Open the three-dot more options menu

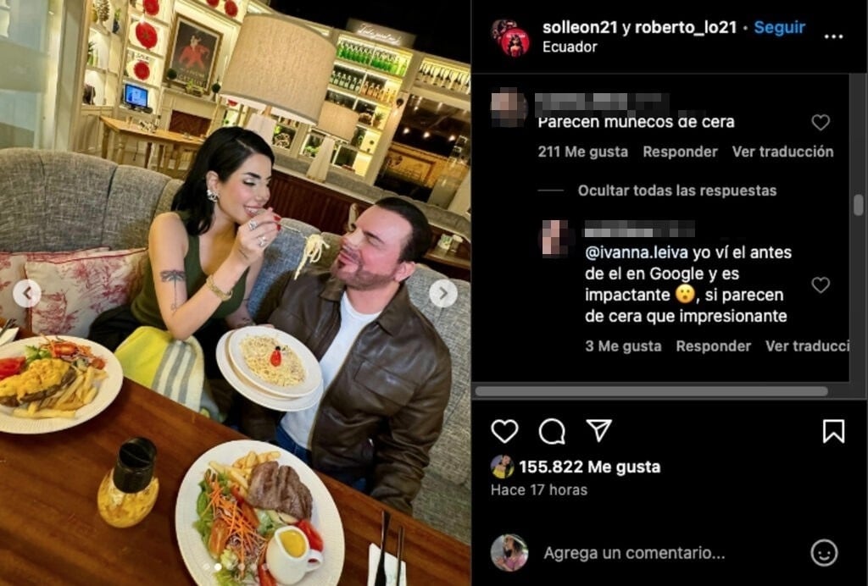[x=833, y=36]
